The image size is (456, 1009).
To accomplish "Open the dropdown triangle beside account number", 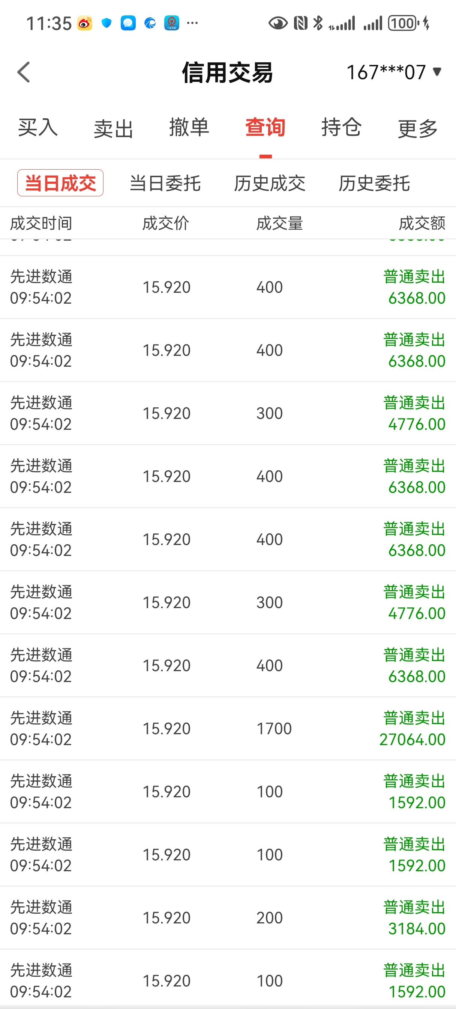I will tap(437, 72).
